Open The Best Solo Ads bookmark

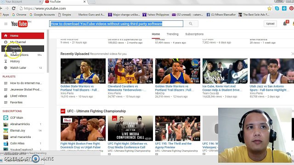tap(254, 15)
